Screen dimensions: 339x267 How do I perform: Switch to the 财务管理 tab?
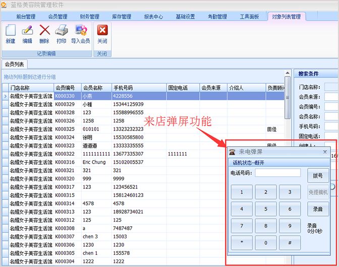tap(89, 17)
